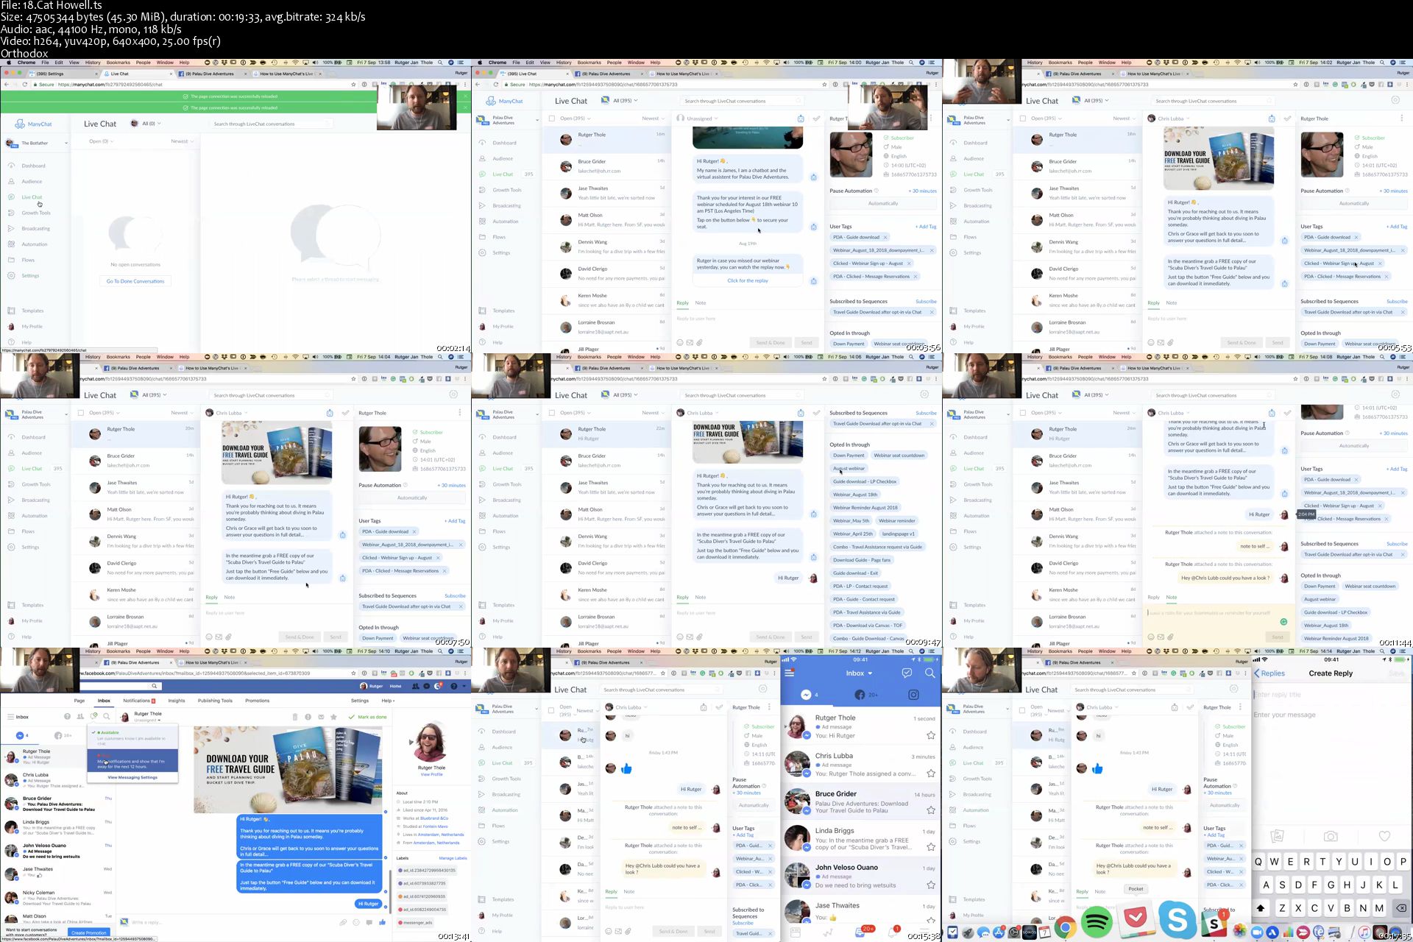Image resolution: width=1413 pixels, height=942 pixels.
Task: Open Skype from the macOS dock
Action: (1177, 920)
